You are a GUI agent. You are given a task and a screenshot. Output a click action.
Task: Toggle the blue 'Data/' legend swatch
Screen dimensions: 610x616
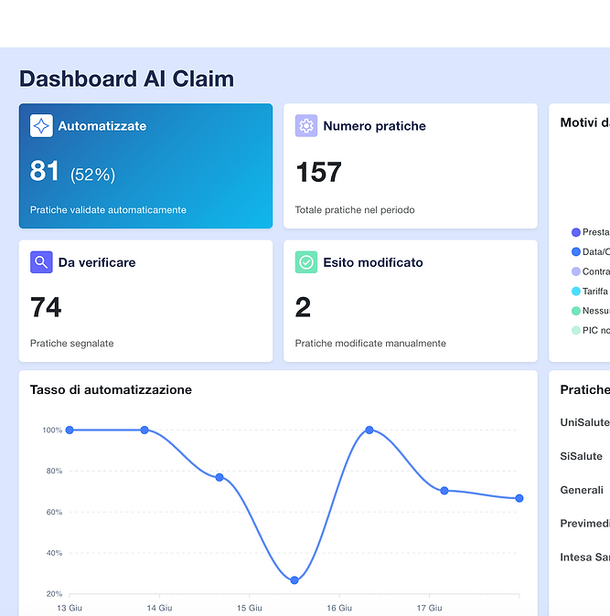pyautogui.click(x=576, y=252)
